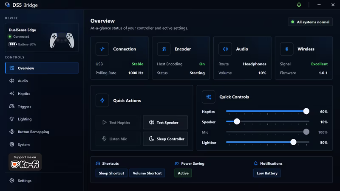Put controller to sleep with Sleep Controller
340x191 pixels.
tap(165, 139)
